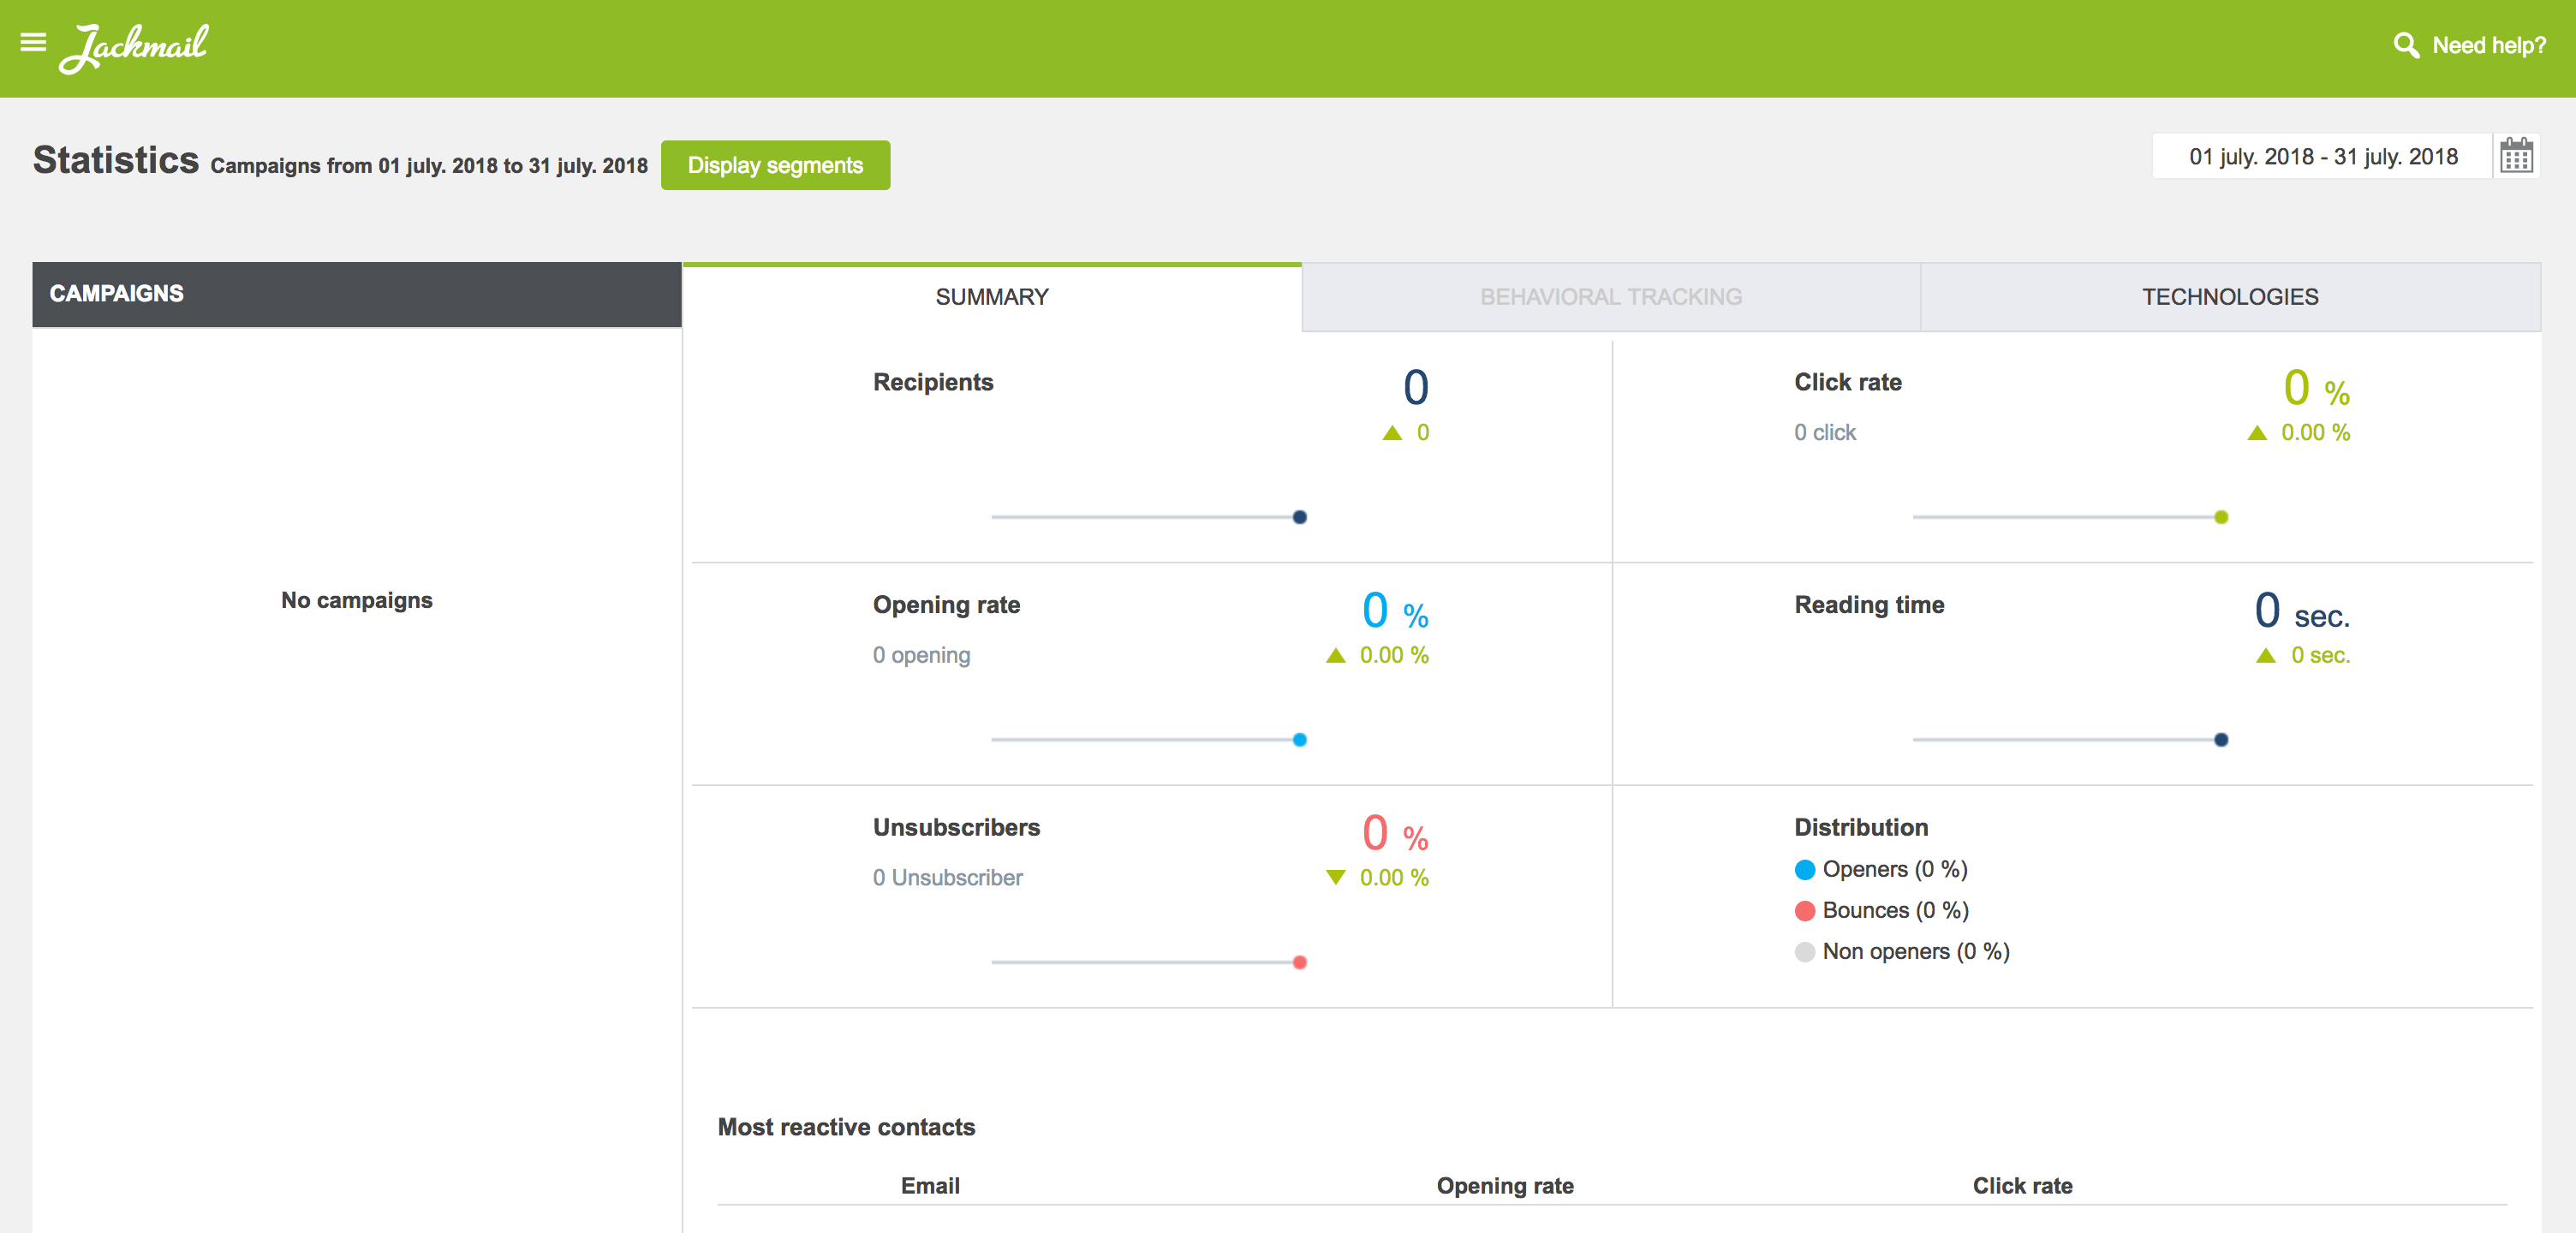
Task: Open the Need help? link
Action: [x=2490, y=45]
